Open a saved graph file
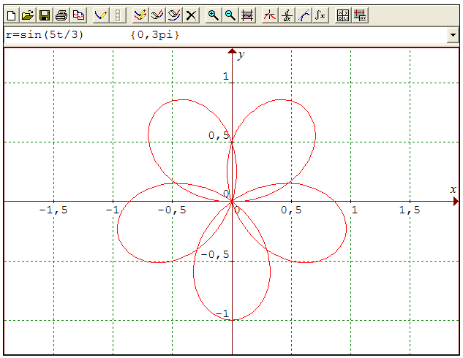Image resolution: width=463 pixels, height=358 pixels. [x=28, y=15]
